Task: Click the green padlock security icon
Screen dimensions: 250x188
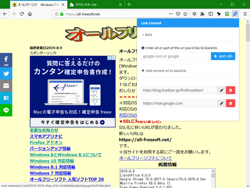Action: click(x=61, y=14)
